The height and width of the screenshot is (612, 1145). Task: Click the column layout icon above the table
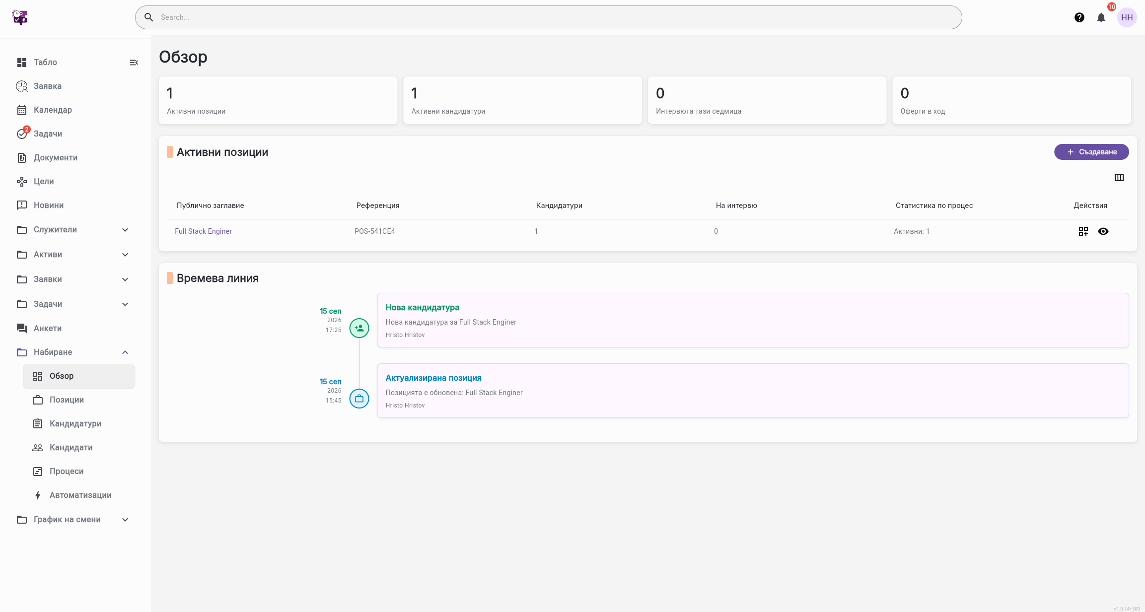[x=1119, y=178]
